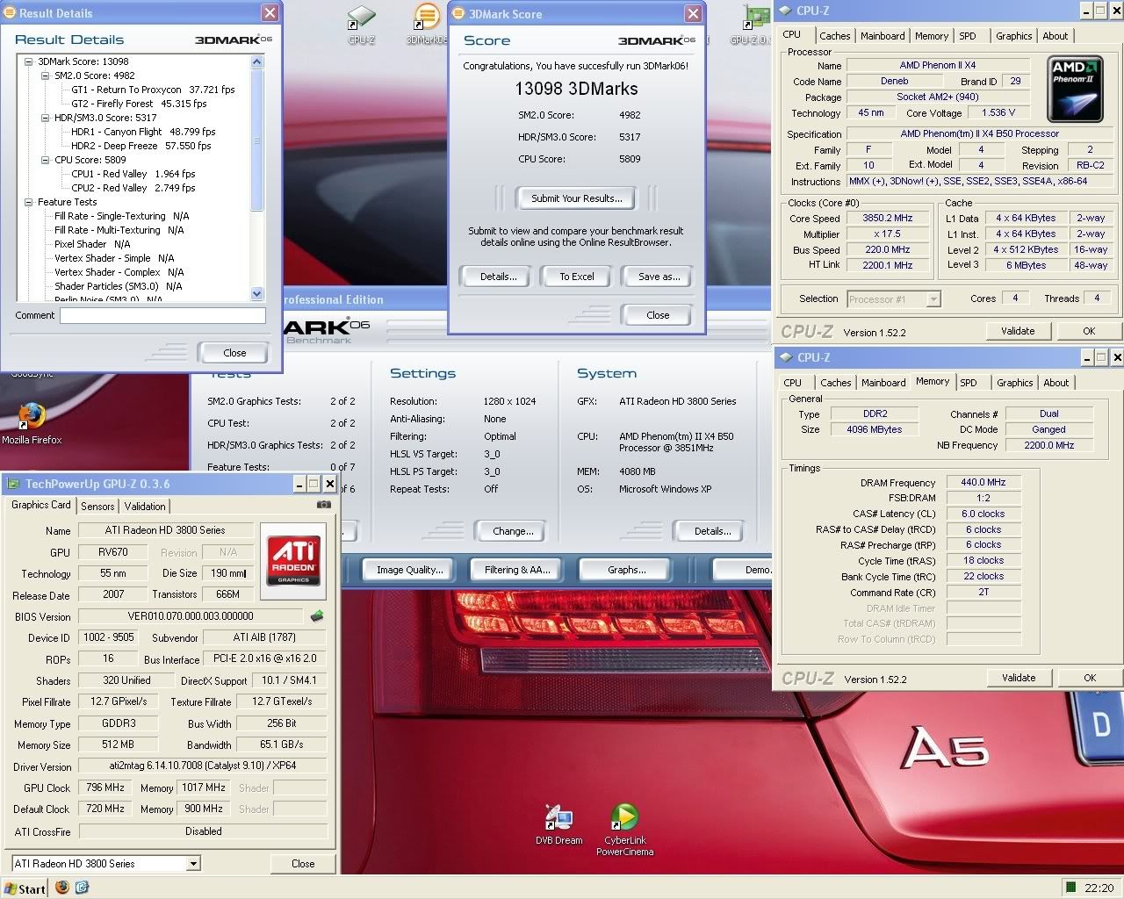The image size is (1124, 899).
Task: Click DRAM Frequency value 440.0 MHz
Action: coord(983,482)
